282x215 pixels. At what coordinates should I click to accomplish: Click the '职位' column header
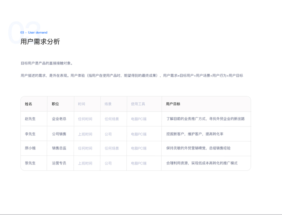coord(55,104)
